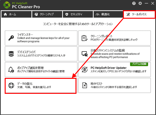Open ポップアップ通知を管理 card
Screen dimensions: 156x115
tap(41, 69)
